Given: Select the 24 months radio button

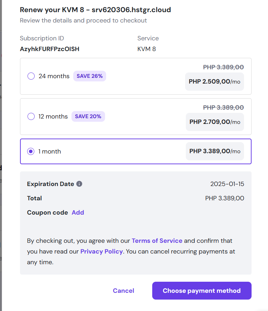Looking at the screenshot, I should pyautogui.click(x=31, y=76).
